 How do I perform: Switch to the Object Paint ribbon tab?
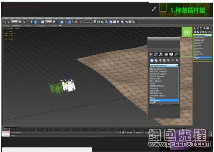coord(40,26)
